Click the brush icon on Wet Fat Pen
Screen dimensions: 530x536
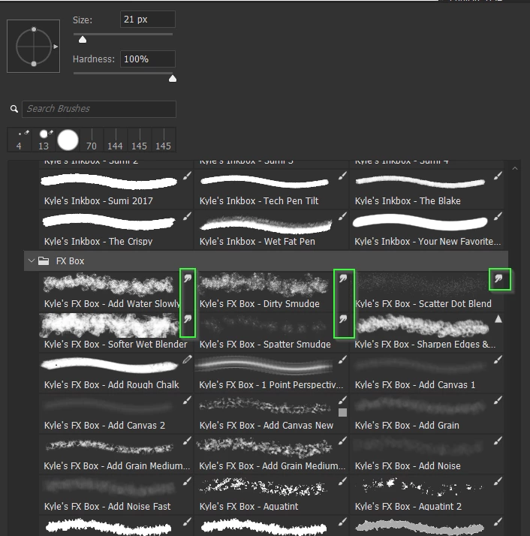[x=342, y=216]
